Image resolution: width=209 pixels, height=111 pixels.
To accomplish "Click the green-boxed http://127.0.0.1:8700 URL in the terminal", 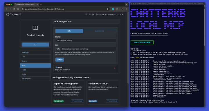I will [142, 42].
